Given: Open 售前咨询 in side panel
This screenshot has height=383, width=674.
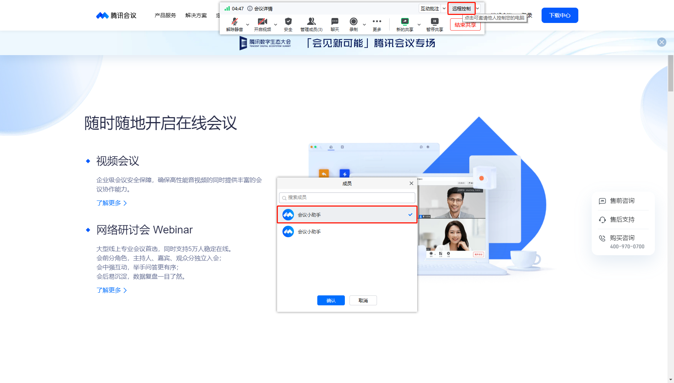Looking at the screenshot, I should pyautogui.click(x=623, y=201).
